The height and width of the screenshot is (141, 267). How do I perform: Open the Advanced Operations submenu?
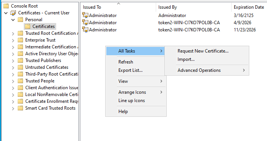[x=207, y=70]
